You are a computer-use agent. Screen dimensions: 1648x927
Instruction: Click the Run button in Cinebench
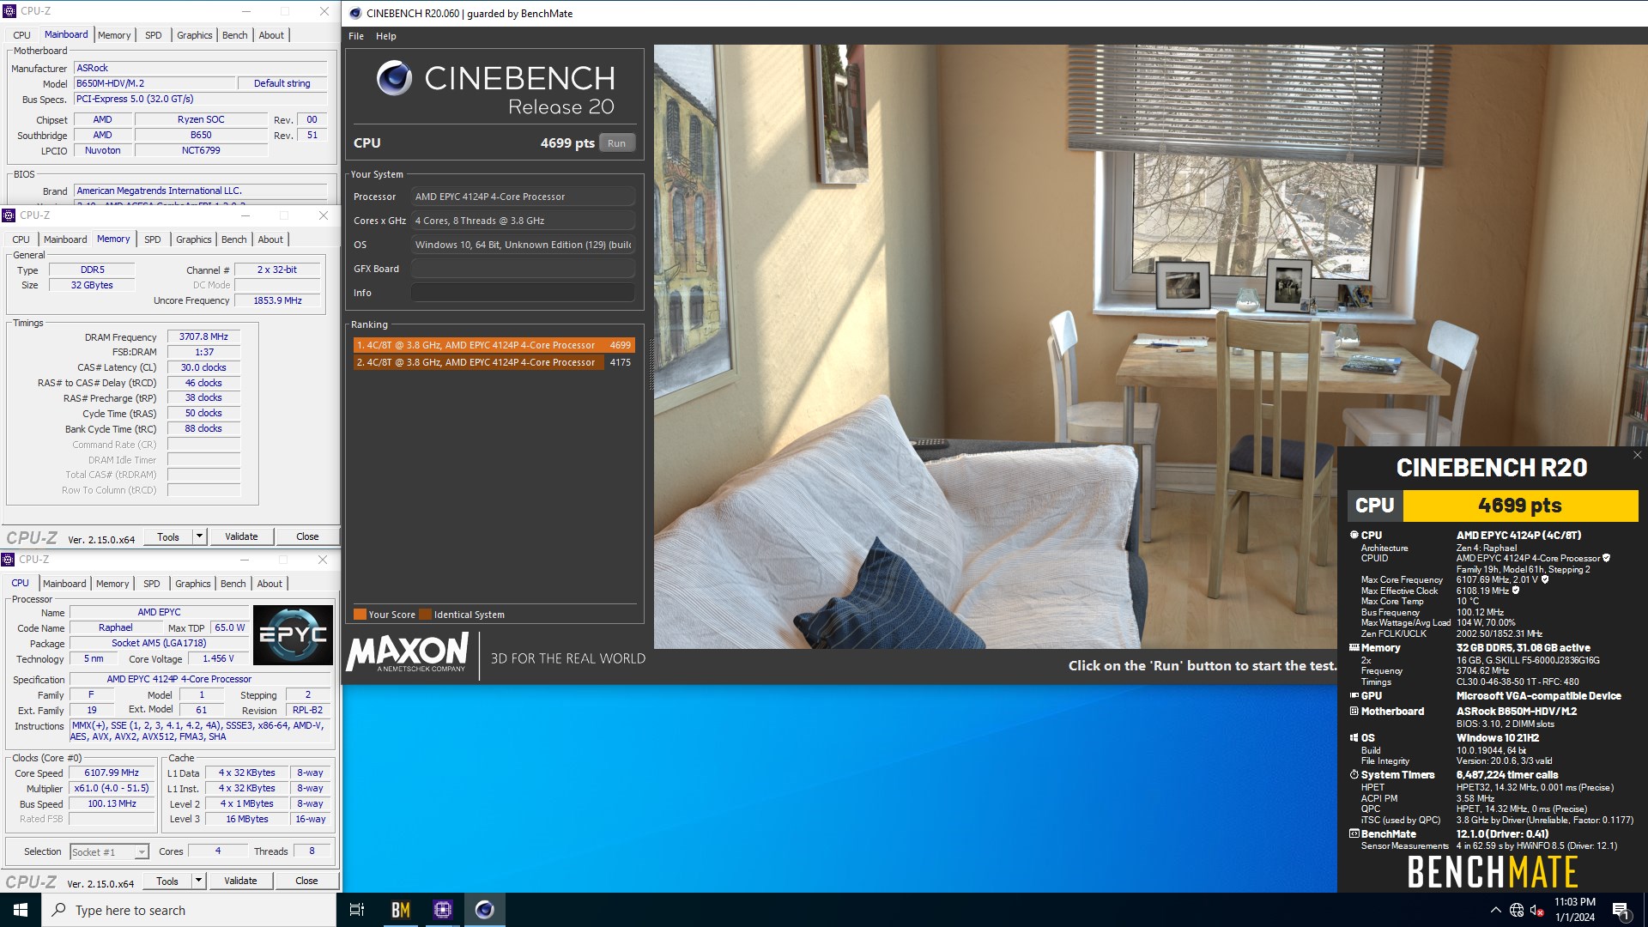click(x=616, y=143)
